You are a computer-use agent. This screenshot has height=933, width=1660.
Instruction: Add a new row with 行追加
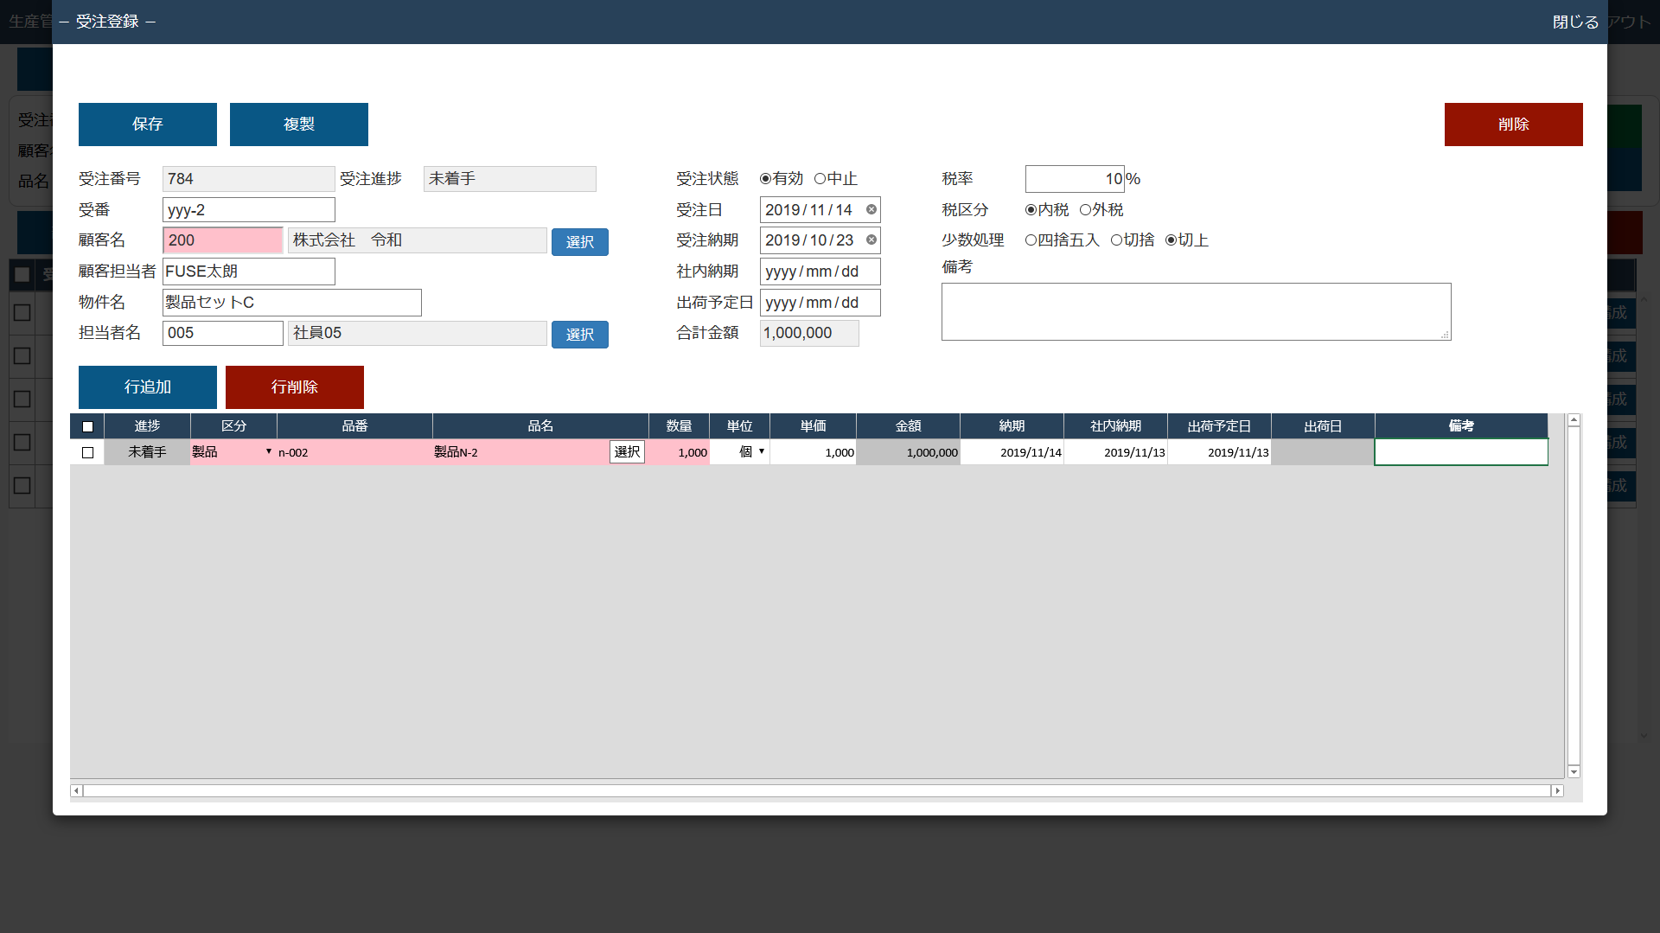[147, 387]
